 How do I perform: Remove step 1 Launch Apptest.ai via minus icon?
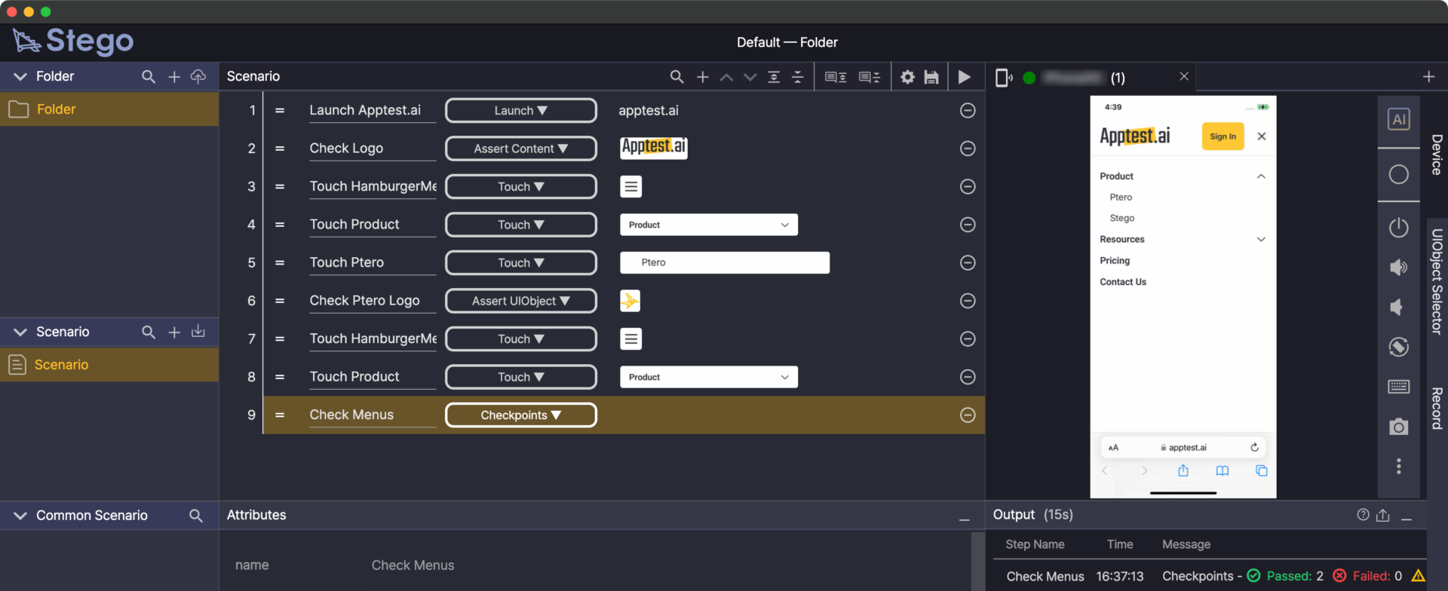point(967,111)
